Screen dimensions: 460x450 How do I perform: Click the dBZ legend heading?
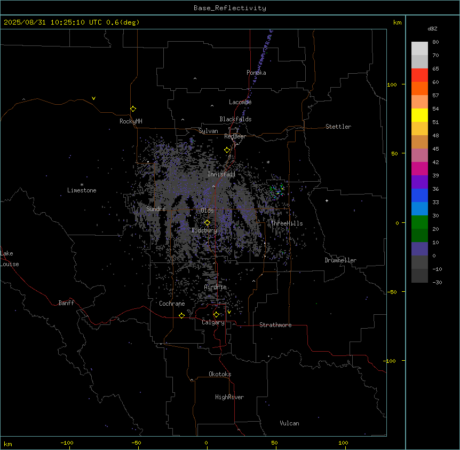432,28
